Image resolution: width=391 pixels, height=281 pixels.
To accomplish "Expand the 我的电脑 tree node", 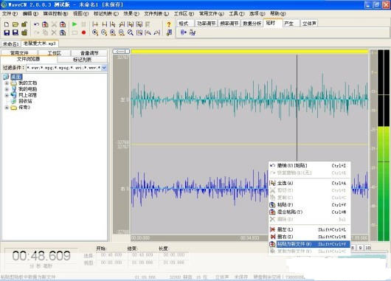I will 7,89.
